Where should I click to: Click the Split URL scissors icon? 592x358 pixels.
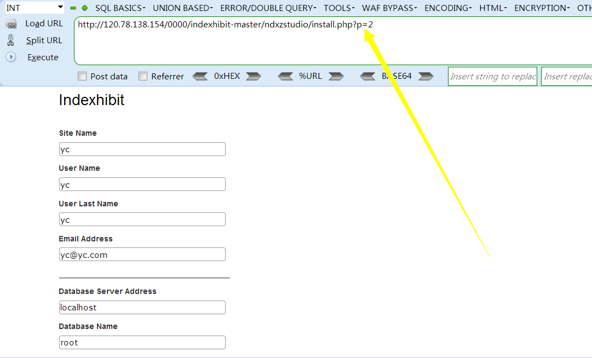tap(10, 40)
